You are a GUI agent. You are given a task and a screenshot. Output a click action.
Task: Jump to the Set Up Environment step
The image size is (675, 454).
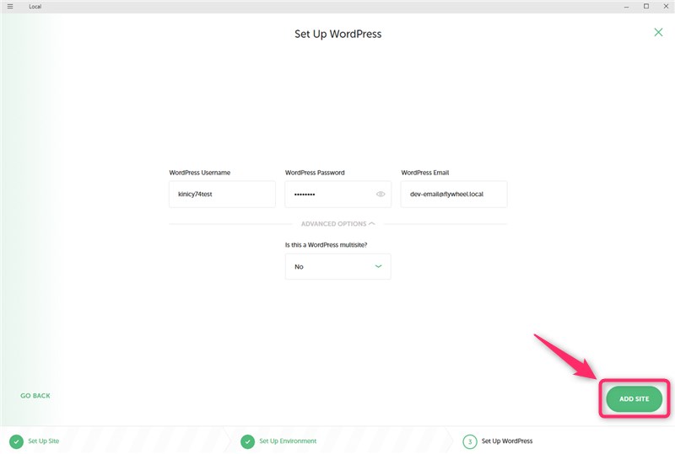pos(288,441)
